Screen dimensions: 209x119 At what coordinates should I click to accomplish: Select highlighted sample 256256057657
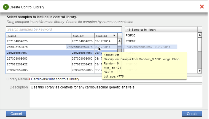coord(62,53)
